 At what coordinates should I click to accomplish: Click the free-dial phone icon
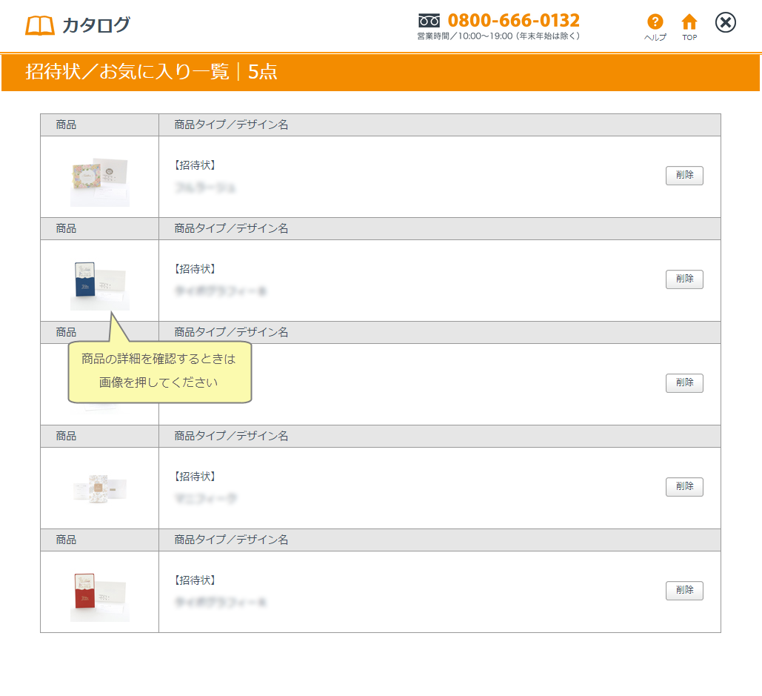[430, 20]
